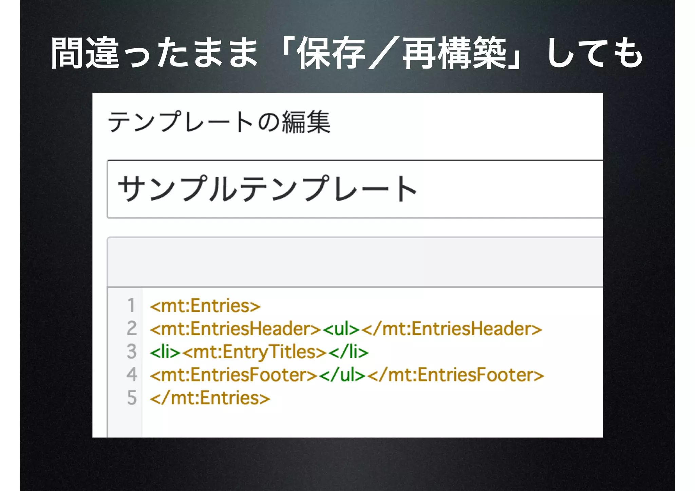Click the closing </mt:EntriesFooter> tag
695x491 pixels.
coord(455,375)
